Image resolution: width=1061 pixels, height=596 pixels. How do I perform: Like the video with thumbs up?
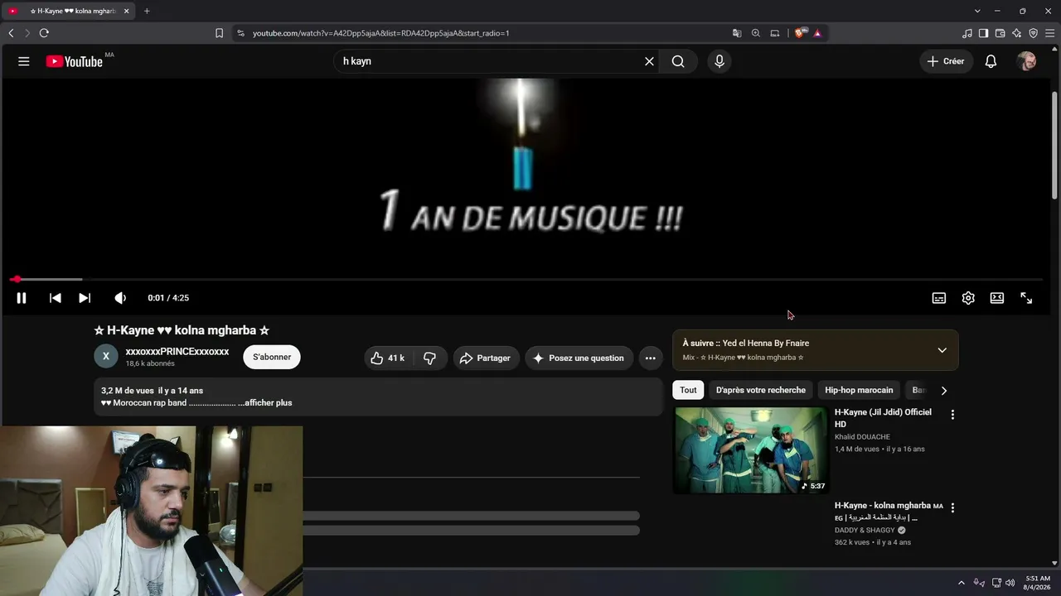pos(387,358)
